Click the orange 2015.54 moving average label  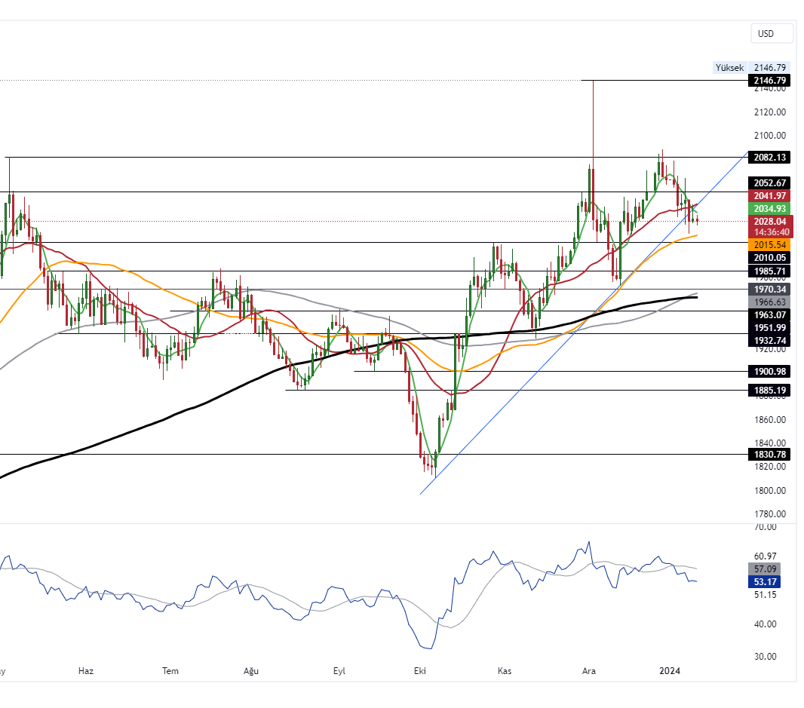pyautogui.click(x=769, y=245)
